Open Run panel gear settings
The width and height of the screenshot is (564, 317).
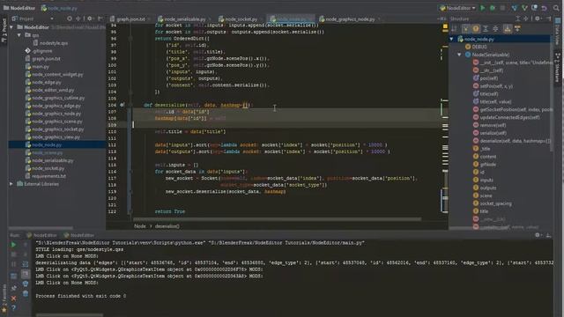pos(538,235)
